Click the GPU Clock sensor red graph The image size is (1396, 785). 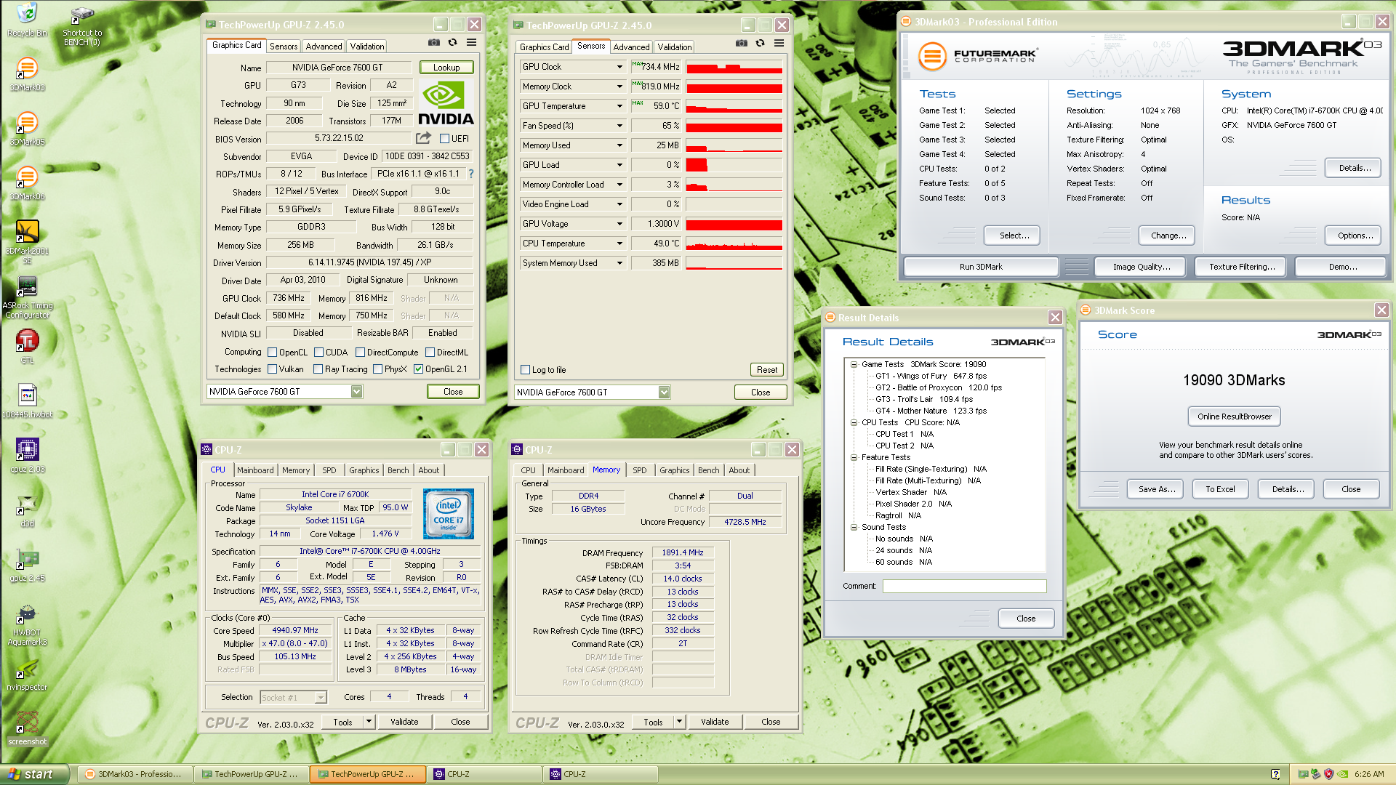click(x=734, y=67)
